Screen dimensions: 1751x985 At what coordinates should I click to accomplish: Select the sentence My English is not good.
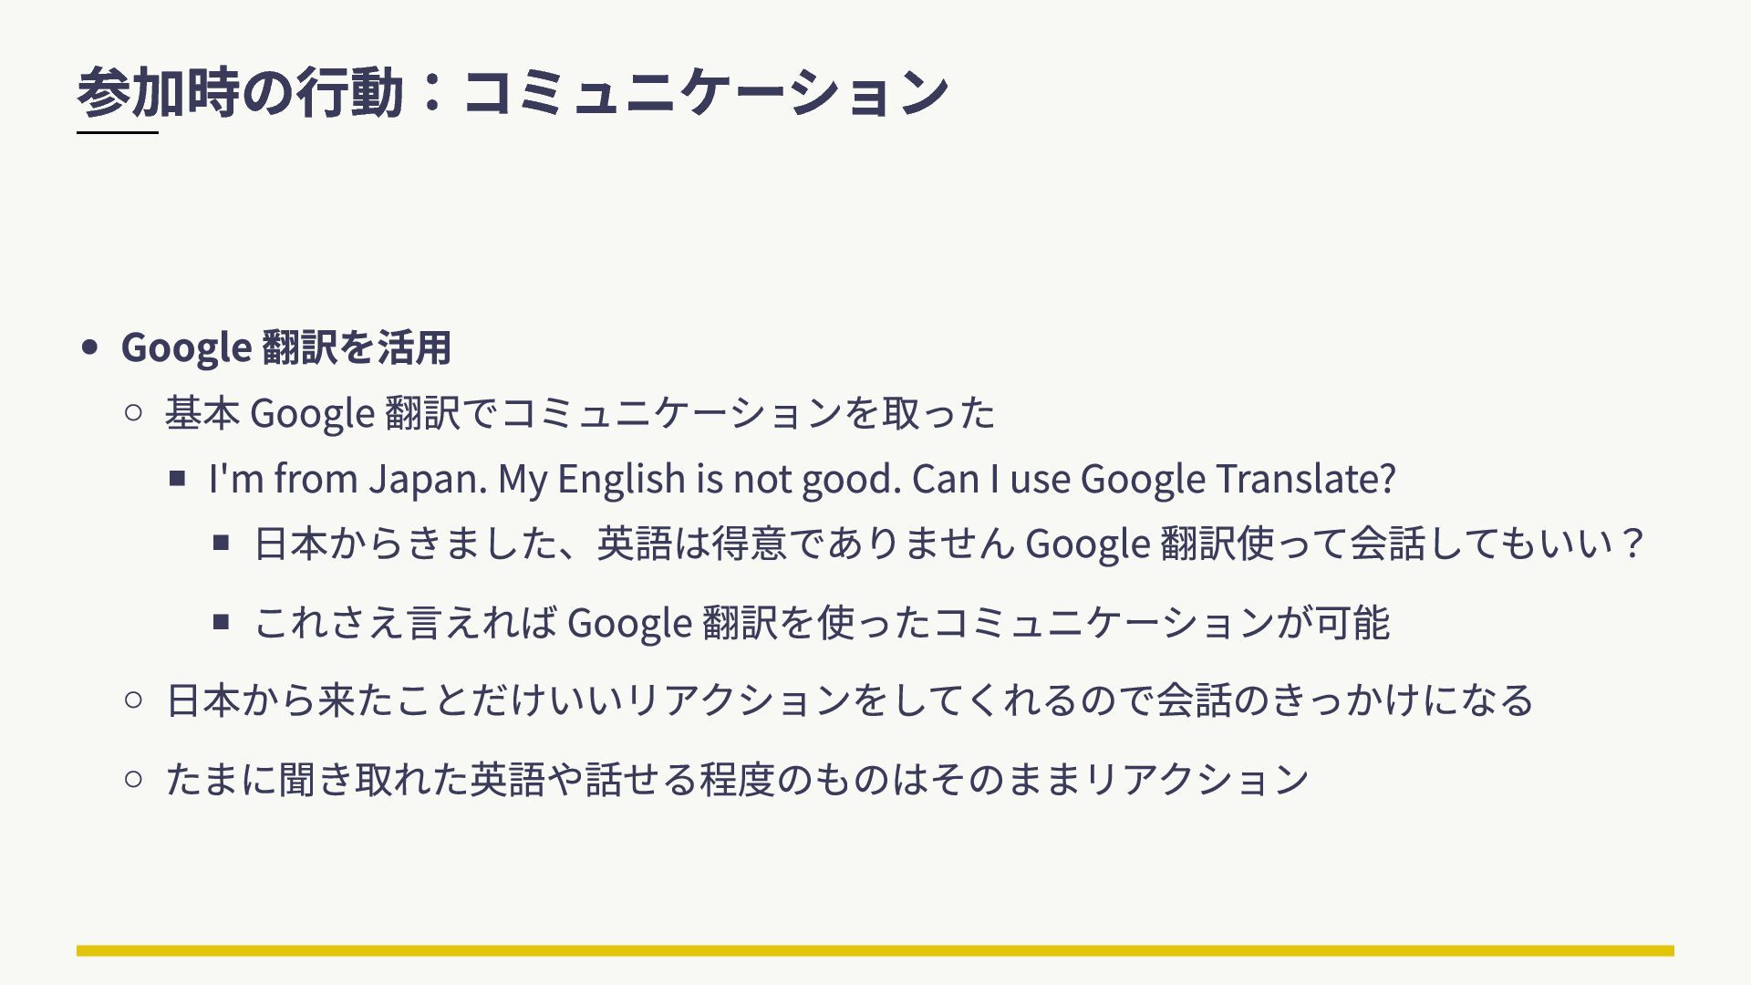[x=699, y=478]
